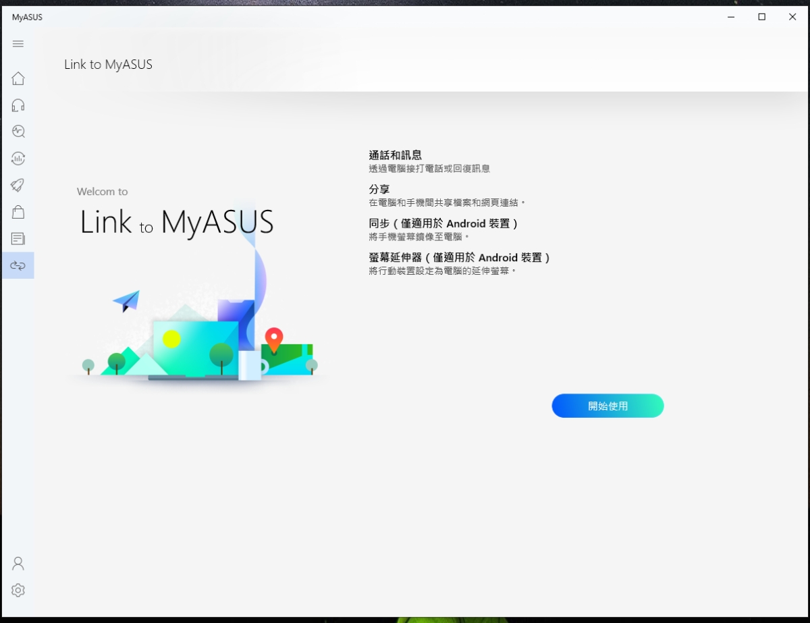Click the 將手機螢幕鏡像至電腦 description

[419, 237]
